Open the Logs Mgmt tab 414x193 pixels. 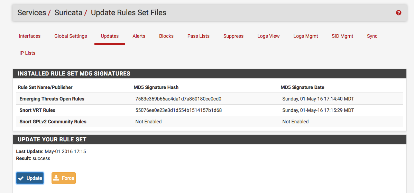coord(306,36)
